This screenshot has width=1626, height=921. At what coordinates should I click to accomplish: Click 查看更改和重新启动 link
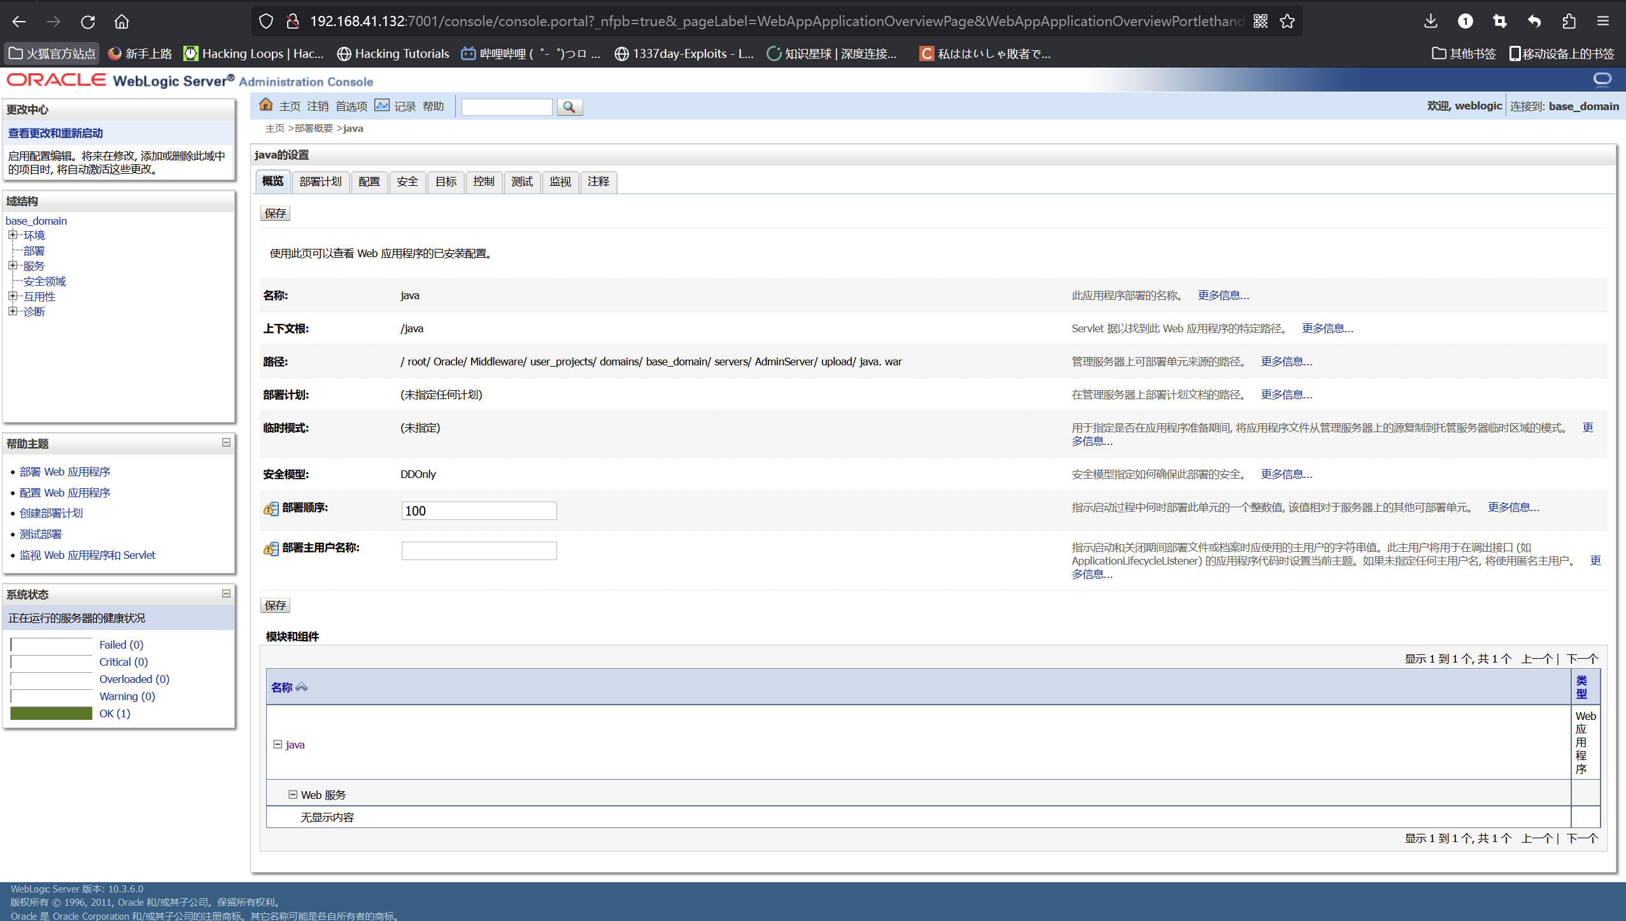pos(55,133)
